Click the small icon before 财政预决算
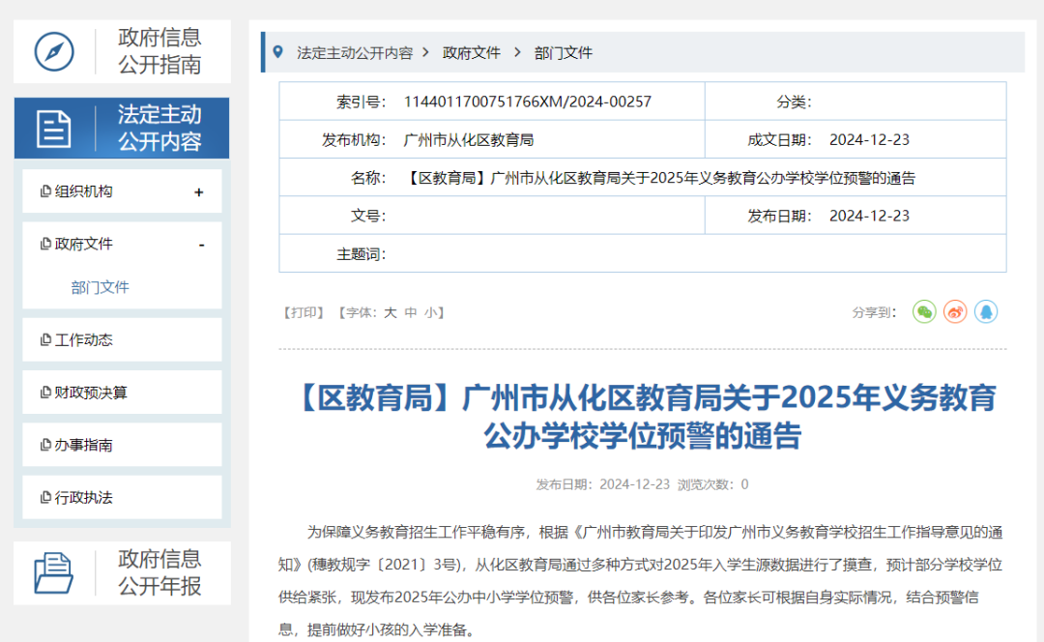Screen dimensions: 1044x642 (45, 393)
